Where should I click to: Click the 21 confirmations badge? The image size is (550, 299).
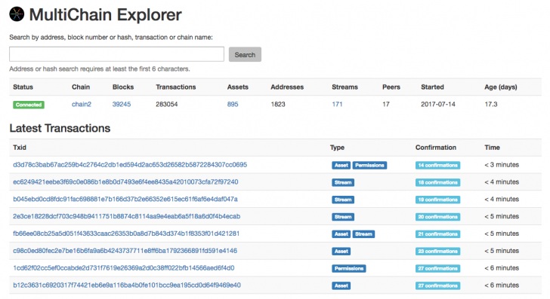point(437,234)
